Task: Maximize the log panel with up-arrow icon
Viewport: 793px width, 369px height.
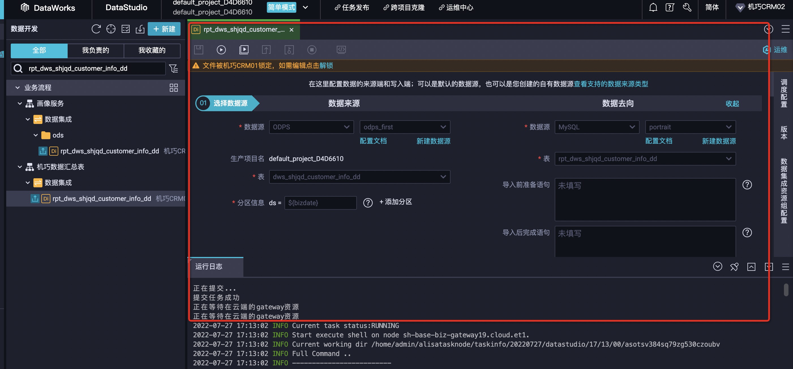Action: point(751,267)
